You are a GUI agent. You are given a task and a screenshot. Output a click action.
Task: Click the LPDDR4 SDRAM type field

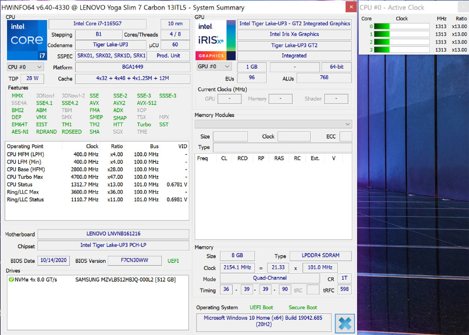pos(321,256)
